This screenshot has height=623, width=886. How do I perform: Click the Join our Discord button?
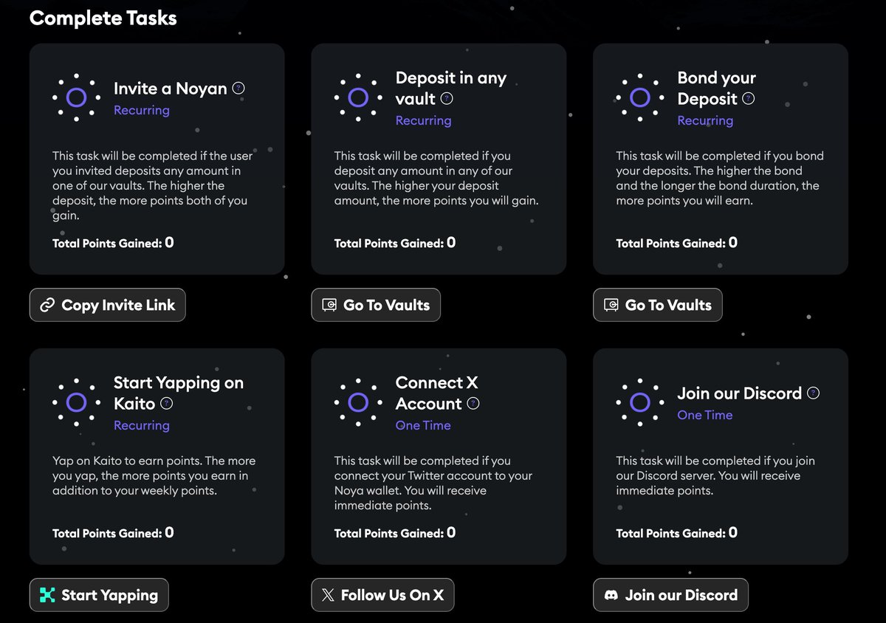point(671,595)
